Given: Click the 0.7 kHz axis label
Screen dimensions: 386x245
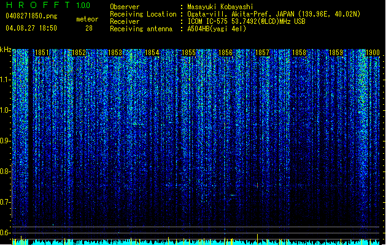Looking at the screenshot, I should click(x=6, y=202).
